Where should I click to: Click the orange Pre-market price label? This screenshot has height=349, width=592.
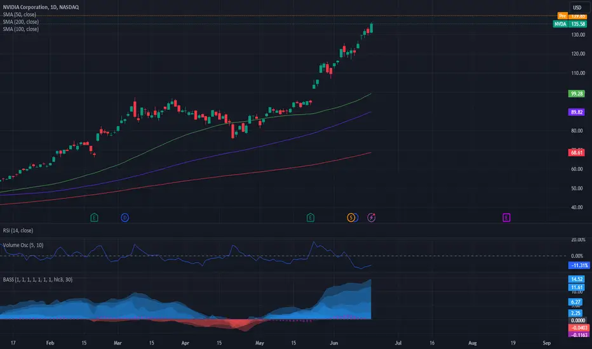[572, 16]
